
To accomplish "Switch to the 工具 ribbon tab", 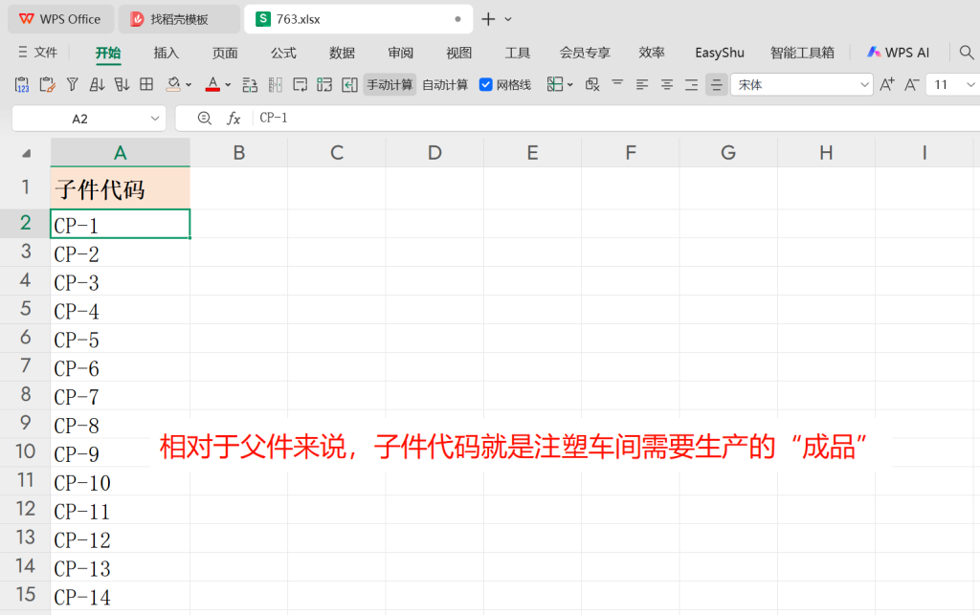I will 518,53.
